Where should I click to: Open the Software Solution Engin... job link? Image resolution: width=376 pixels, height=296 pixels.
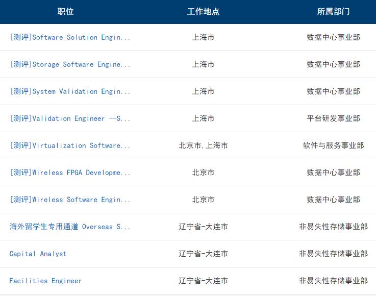70,37
